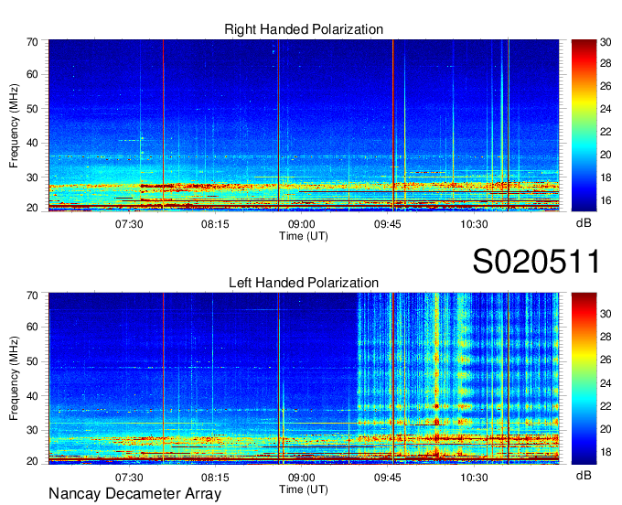622x505 pixels.
Task: Click the 20 MHz tick on the left-handed plot
Action: [x=32, y=461]
